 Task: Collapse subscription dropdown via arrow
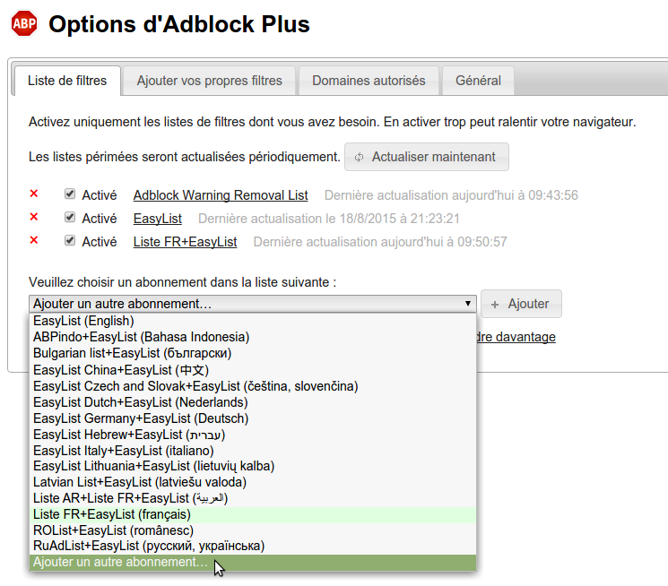coord(468,304)
